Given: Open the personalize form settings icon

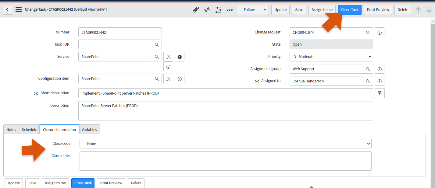Looking at the screenshot, I should coord(218,10).
